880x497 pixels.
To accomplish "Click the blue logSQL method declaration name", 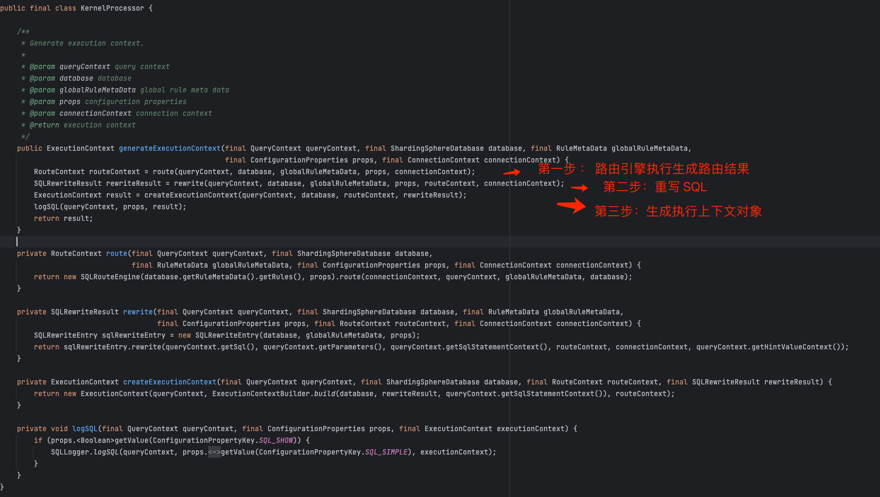I will tap(85, 429).
